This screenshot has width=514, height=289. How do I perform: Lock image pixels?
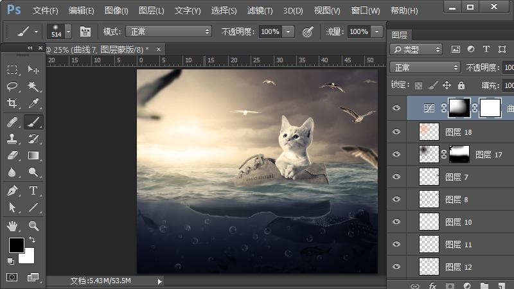point(432,85)
